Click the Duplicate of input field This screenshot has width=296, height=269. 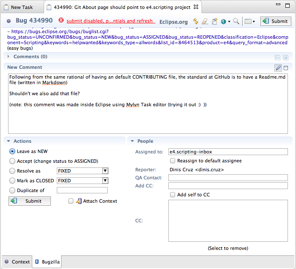(x=82, y=190)
